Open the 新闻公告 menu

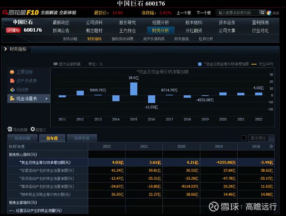coord(61,31)
